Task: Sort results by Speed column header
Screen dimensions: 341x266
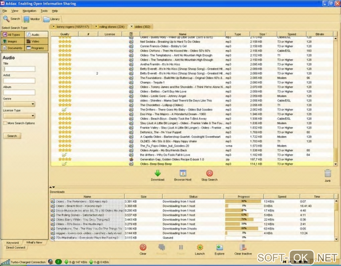Action: 292,34
